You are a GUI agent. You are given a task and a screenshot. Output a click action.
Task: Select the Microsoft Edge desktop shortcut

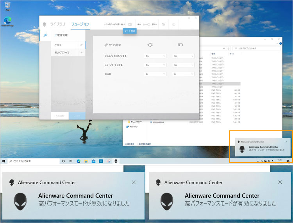pos(7,21)
